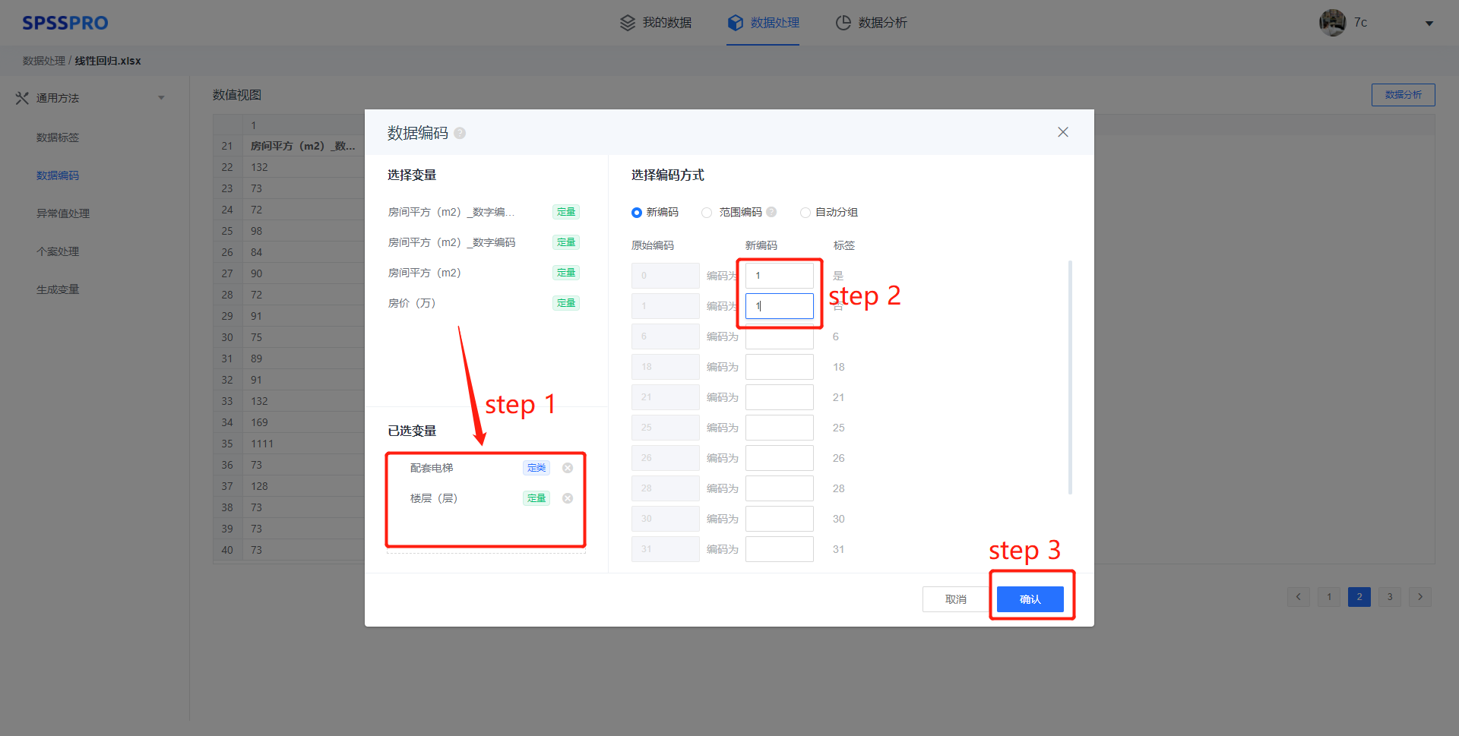Select the 新编码 radio option

[x=637, y=213]
